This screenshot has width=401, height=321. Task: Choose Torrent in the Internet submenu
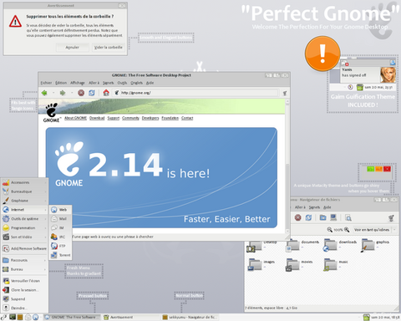60,255
